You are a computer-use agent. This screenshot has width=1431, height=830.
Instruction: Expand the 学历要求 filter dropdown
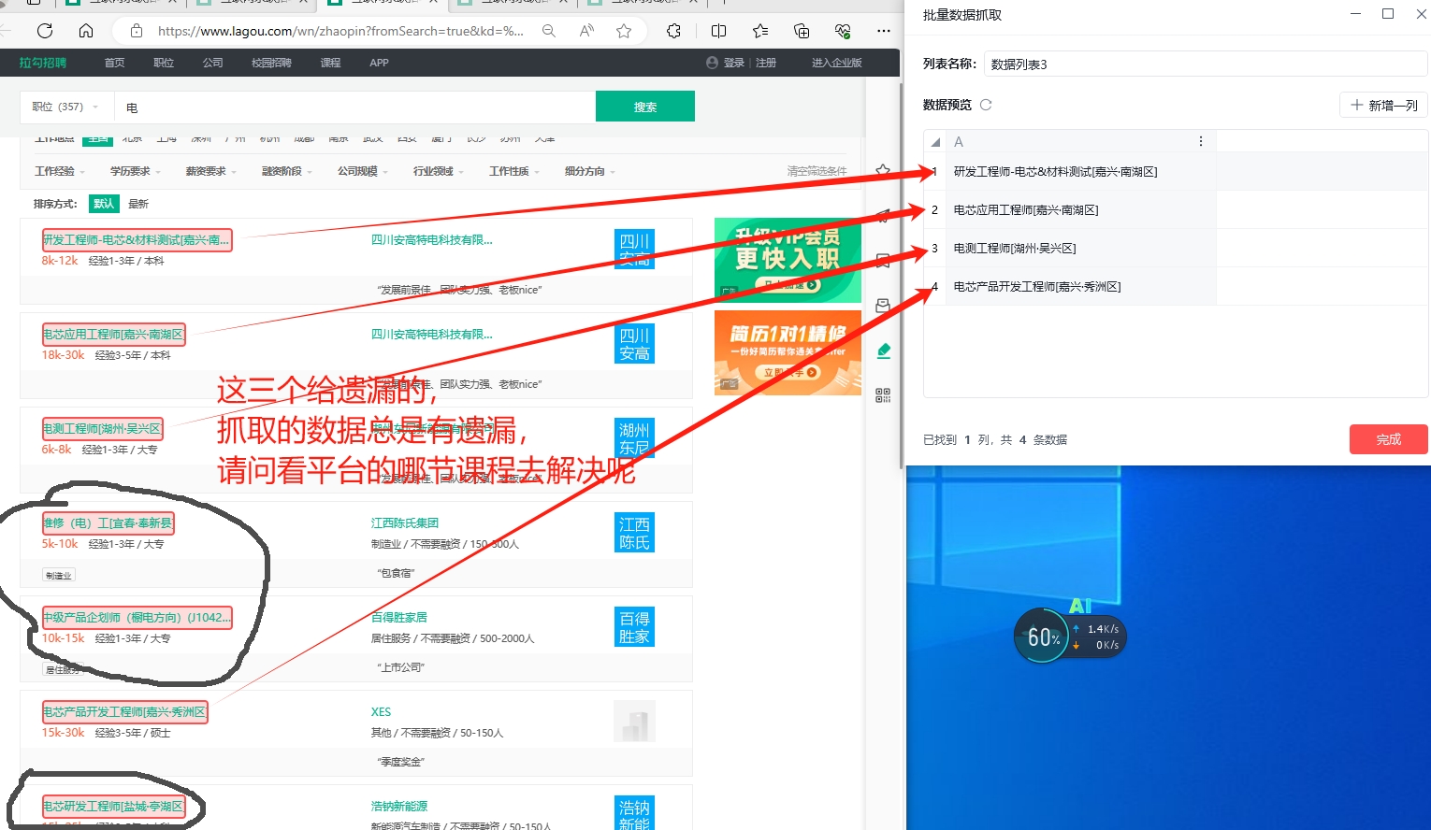[x=136, y=171]
